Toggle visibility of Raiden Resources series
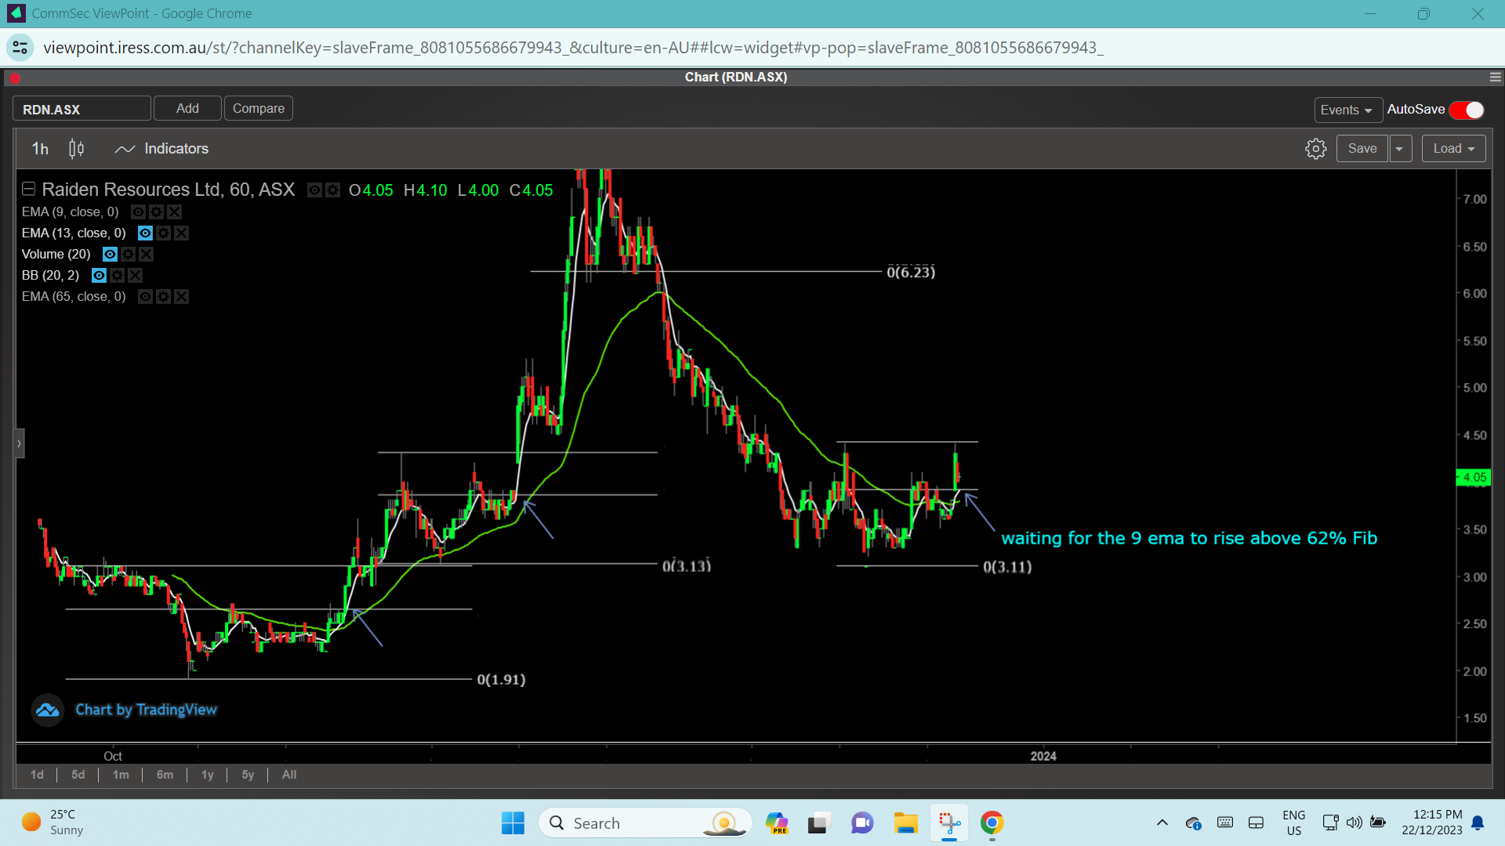Image resolution: width=1505 pixels, height=846 pixels. 314,190
